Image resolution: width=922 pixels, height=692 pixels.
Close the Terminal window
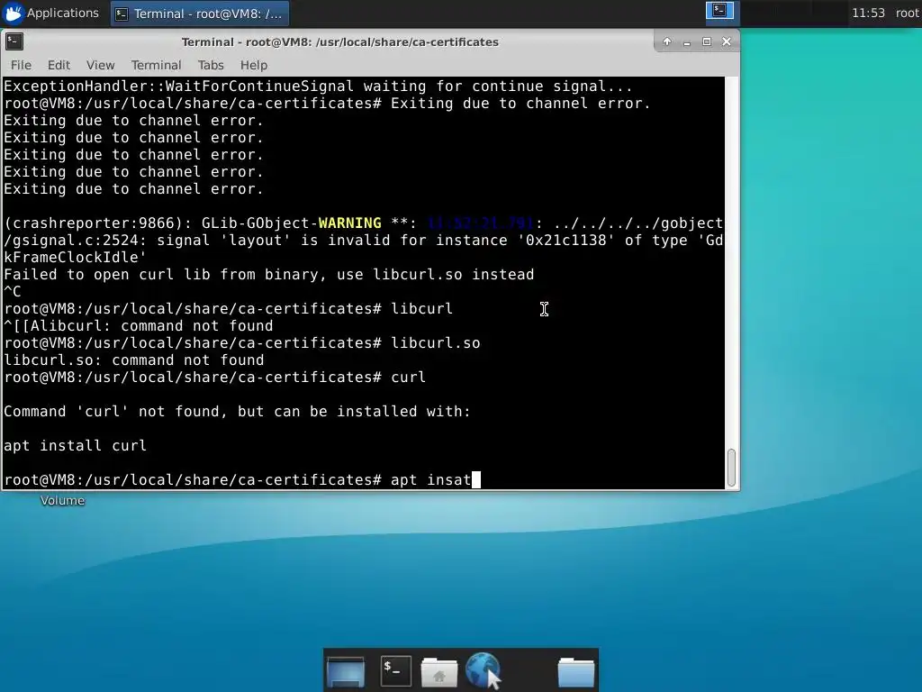[727, 41]
